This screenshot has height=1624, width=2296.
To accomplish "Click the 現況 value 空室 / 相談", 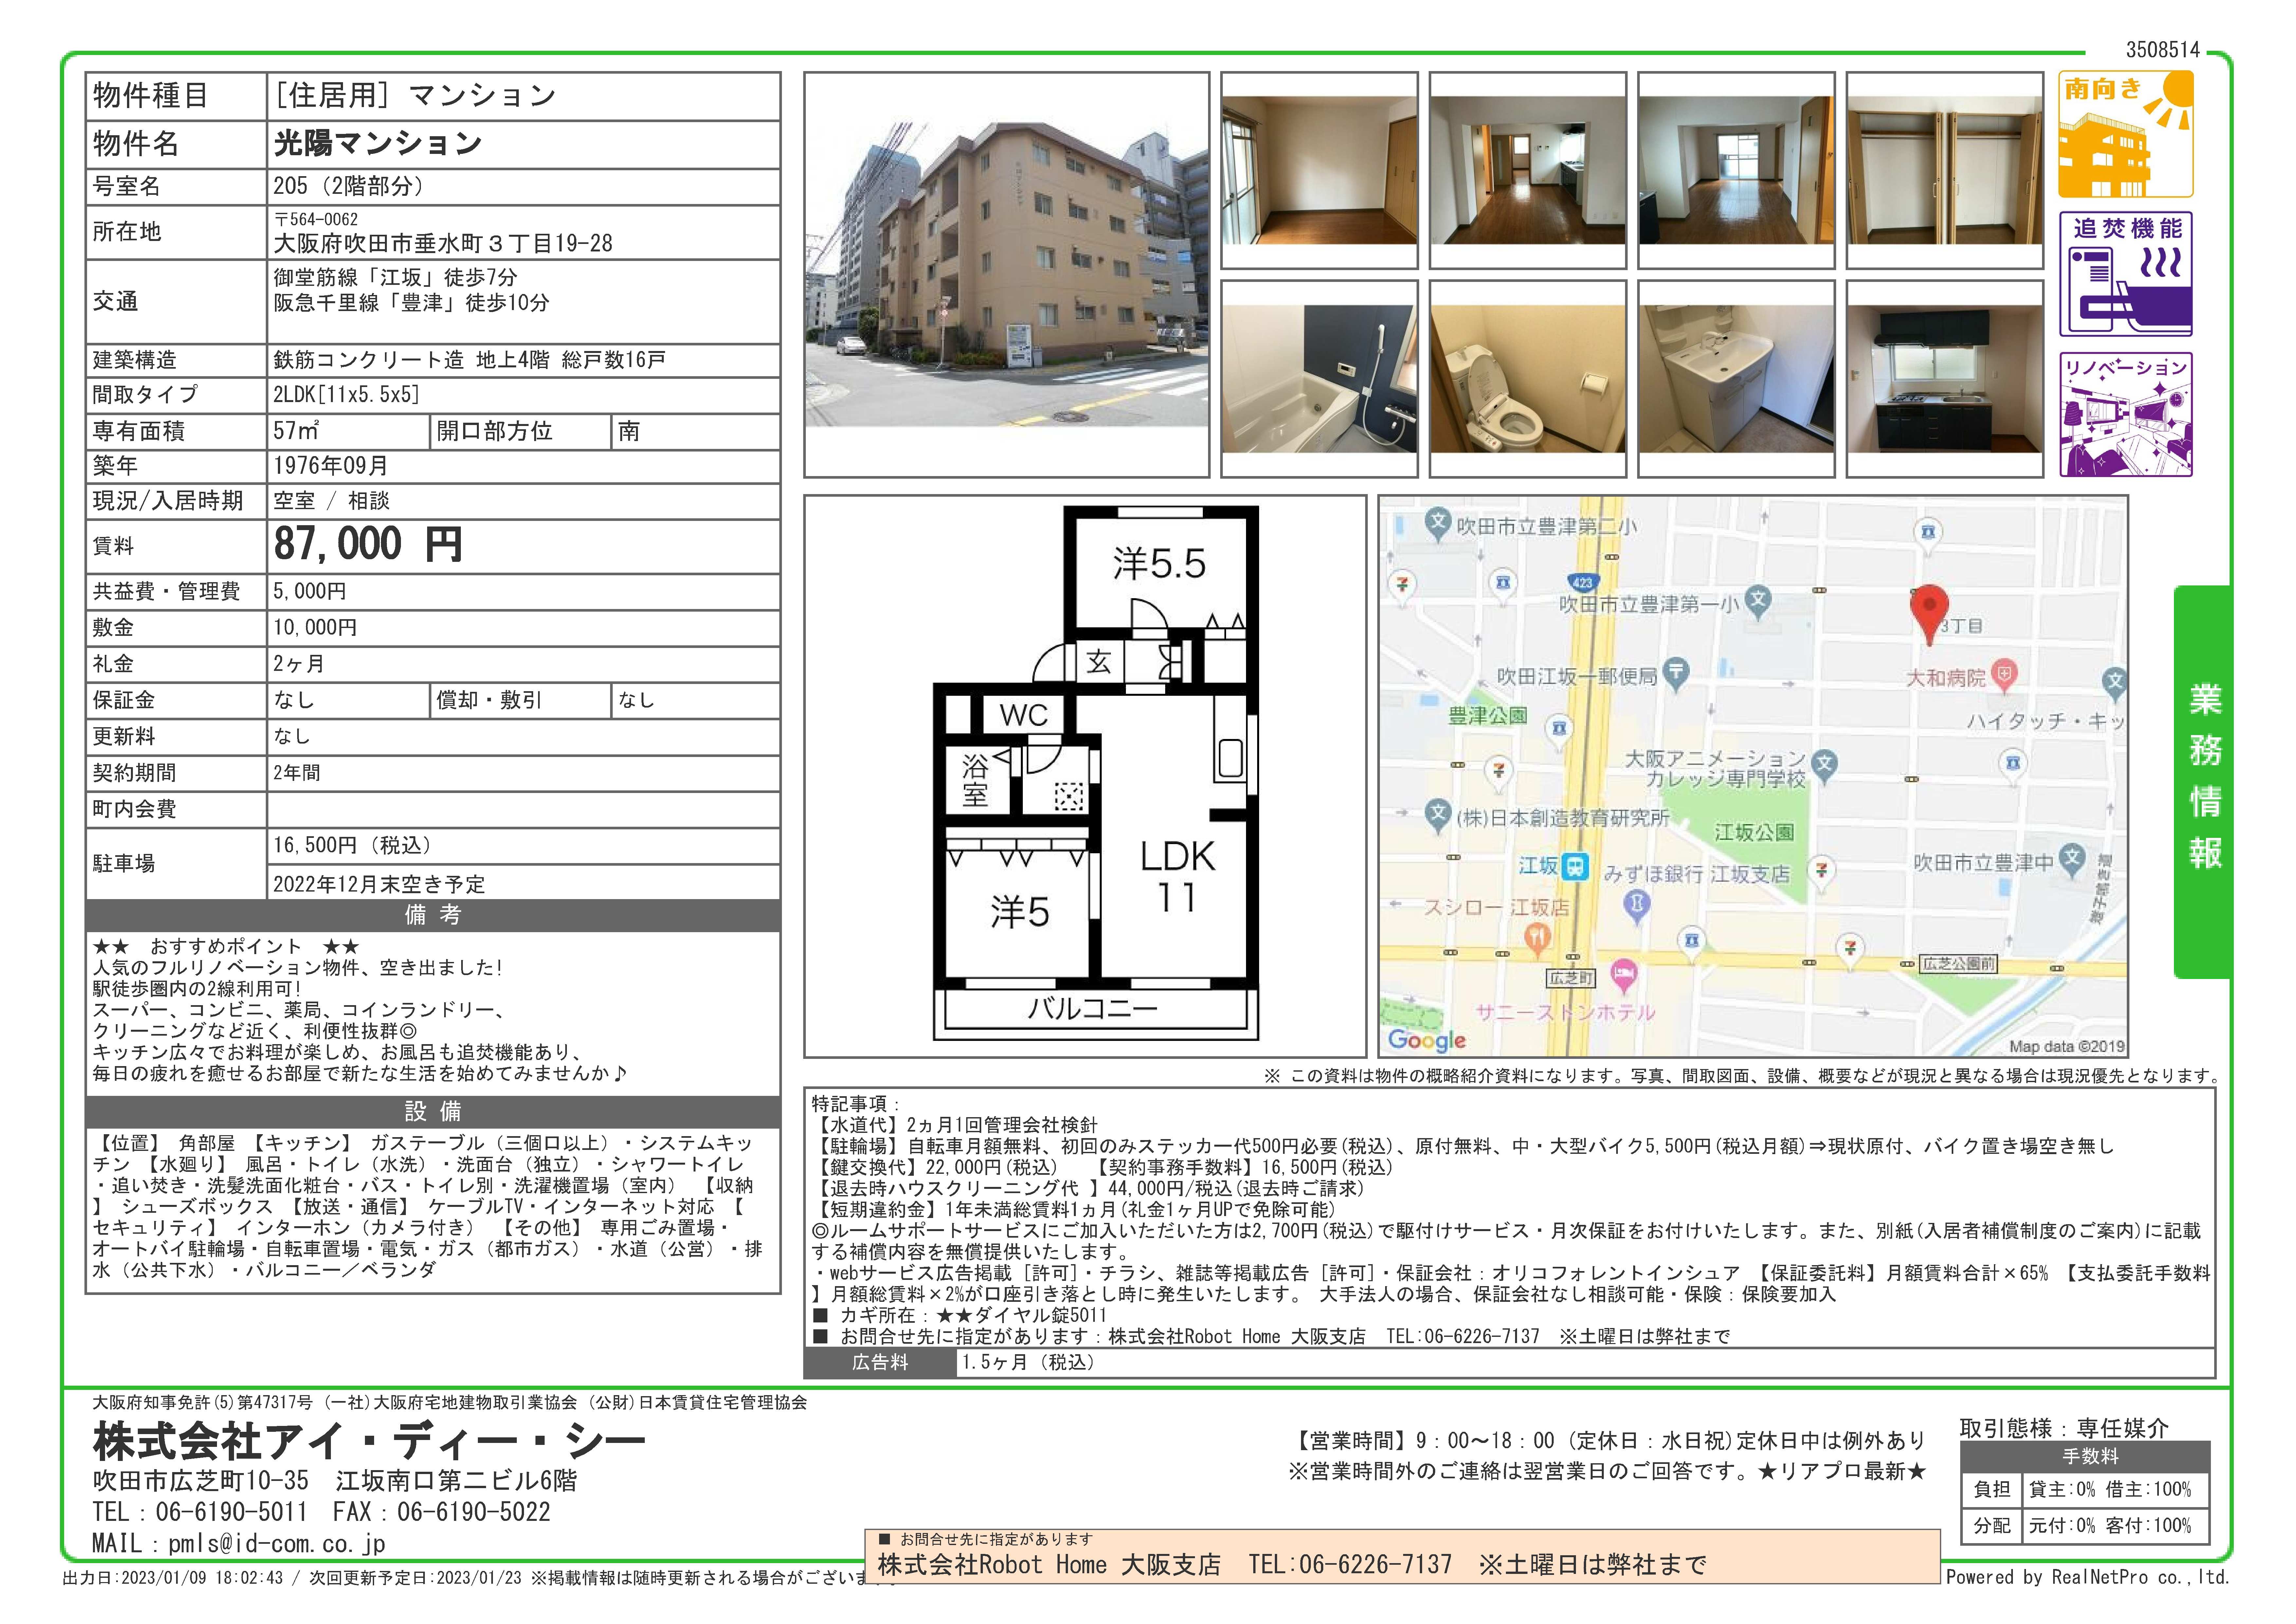I will click(332, 501).
